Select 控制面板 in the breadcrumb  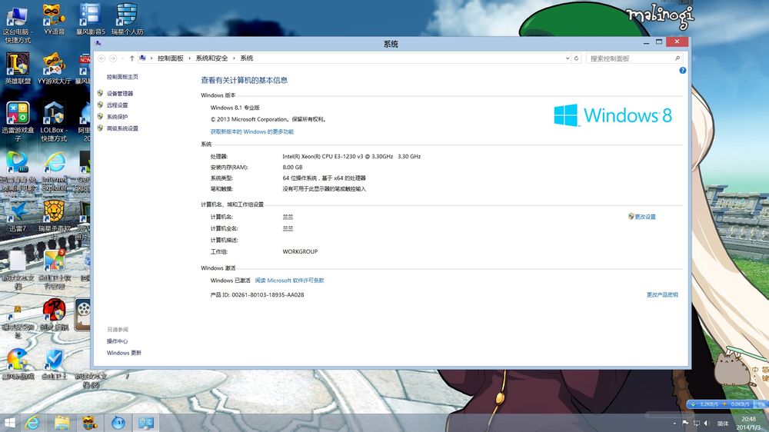click(x=170, y=58)
